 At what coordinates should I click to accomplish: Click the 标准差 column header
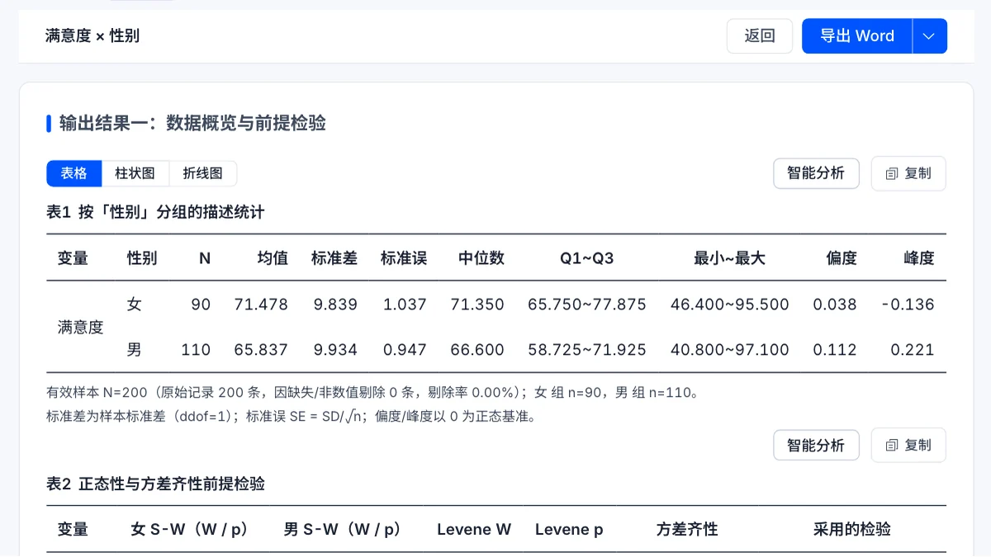click(334, 258)
